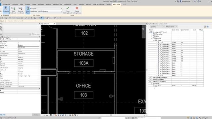212x119 pixels.
Task: Click the Space Number column header
Action: click(185, 30)
